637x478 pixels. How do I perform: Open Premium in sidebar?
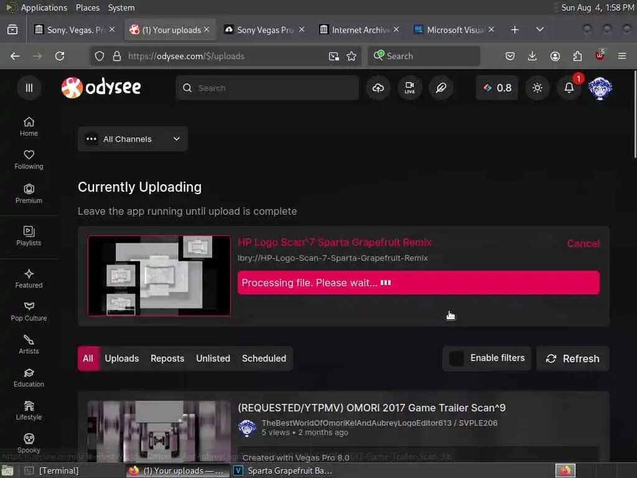pyautogui.click(x=29, y=194)
